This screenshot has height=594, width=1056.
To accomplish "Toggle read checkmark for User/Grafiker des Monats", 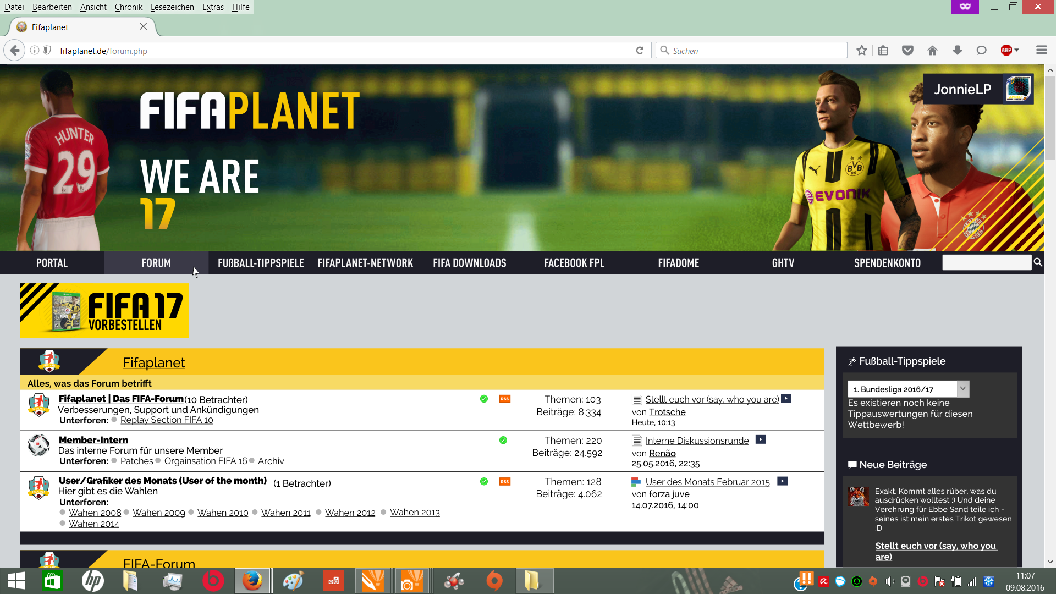I will (484, 482).
